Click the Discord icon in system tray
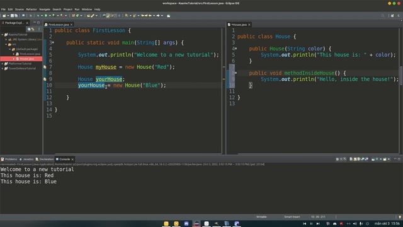Image resolution: width=403 pixels, height=227 pixels. point(334,224)
